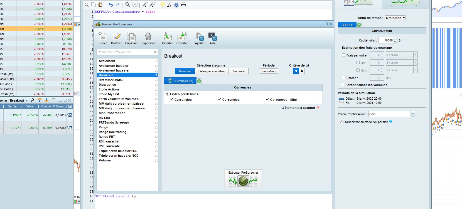Open the blue help question icon
The image size is (462, 209).
coord(176,5)
